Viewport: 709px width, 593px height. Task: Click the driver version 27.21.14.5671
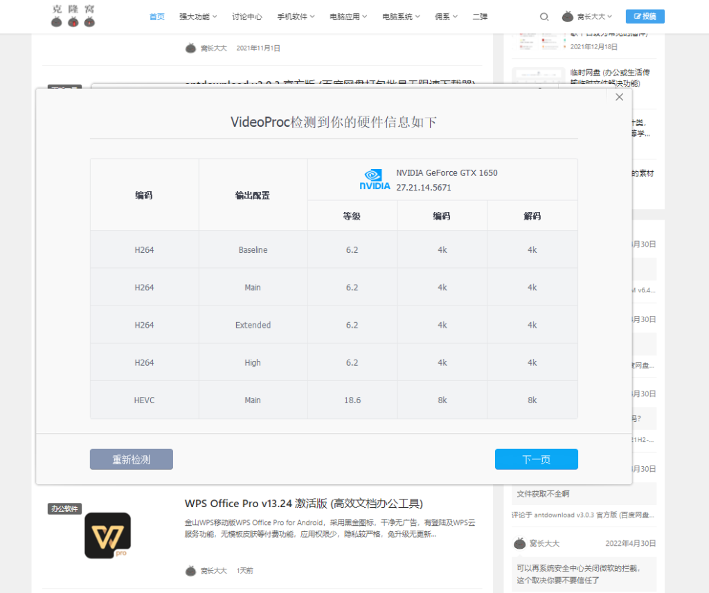click(424, 187)
